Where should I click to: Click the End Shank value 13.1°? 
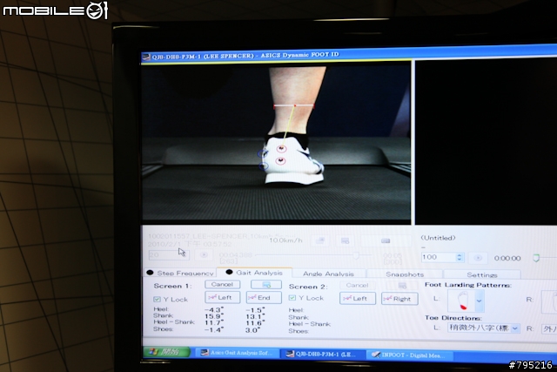tap(255, 316)
